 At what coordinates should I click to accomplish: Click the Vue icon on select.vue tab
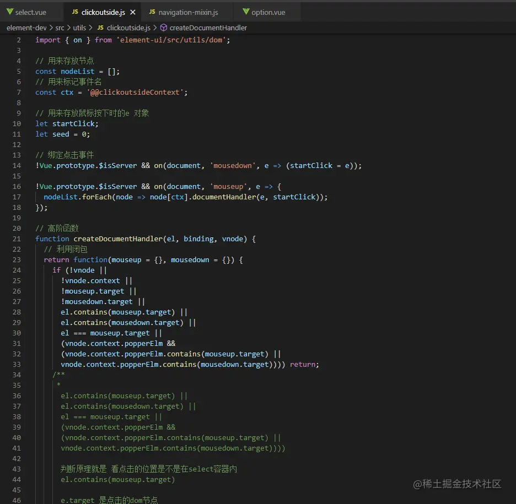coord(10,12)
